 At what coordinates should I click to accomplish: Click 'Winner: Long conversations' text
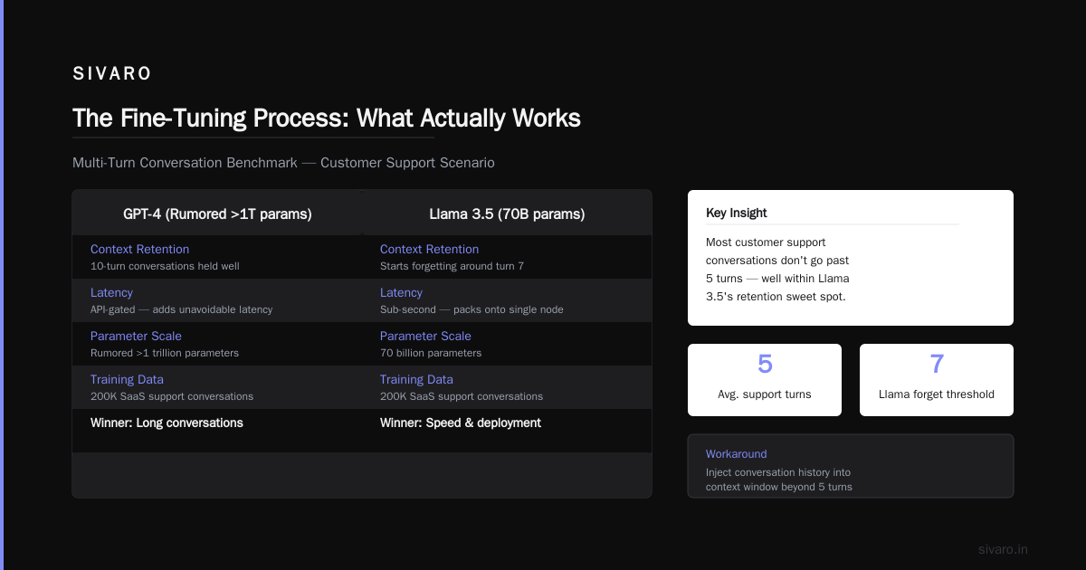pyautogui.click(x=167, y=423)
